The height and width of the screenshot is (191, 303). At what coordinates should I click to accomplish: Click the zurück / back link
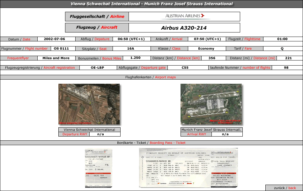285,188
